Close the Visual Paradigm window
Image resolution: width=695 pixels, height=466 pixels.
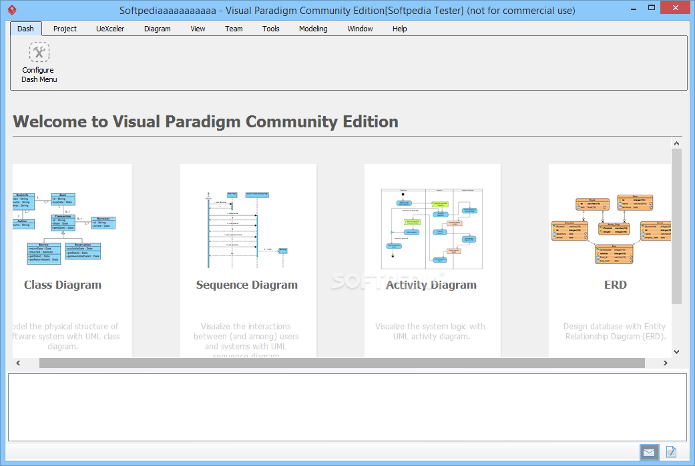click(x=676, y=7)
